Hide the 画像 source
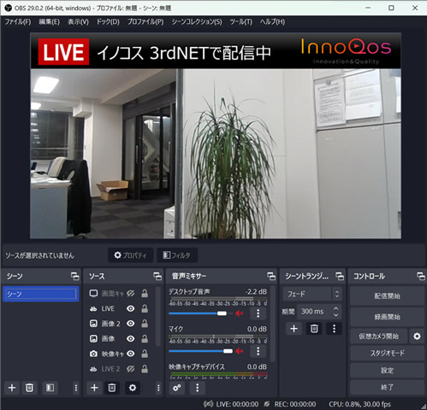The width and height of the screenshot is (427, 410). pos(131,338)
